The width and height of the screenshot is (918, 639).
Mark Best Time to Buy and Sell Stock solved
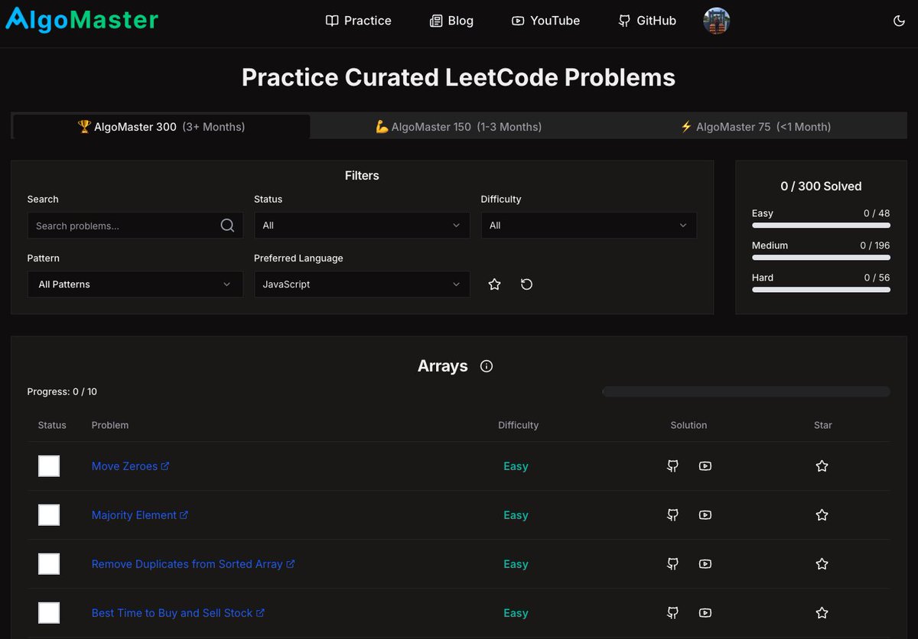coord(49,613)
